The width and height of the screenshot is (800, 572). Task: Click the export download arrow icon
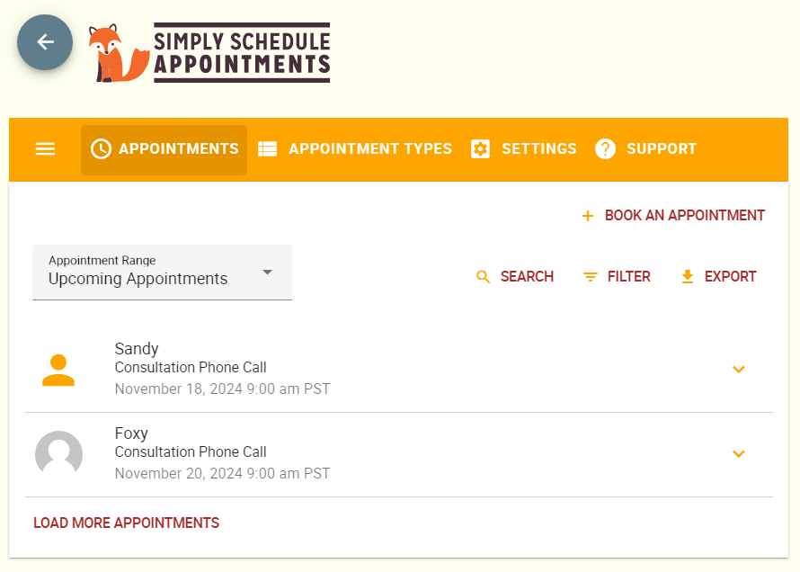[x=688, y=277]
